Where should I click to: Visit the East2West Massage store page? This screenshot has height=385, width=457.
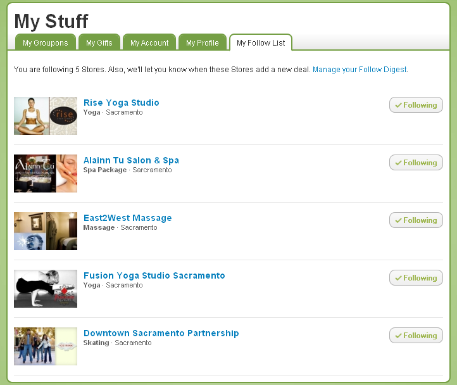[x=127, y=218]
